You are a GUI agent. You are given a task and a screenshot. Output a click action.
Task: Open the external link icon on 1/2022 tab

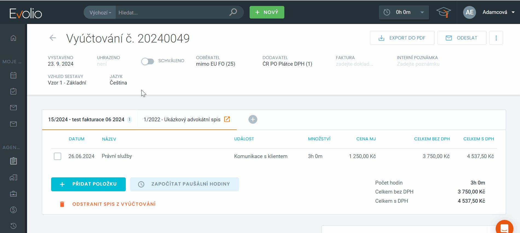click(227, 119)
